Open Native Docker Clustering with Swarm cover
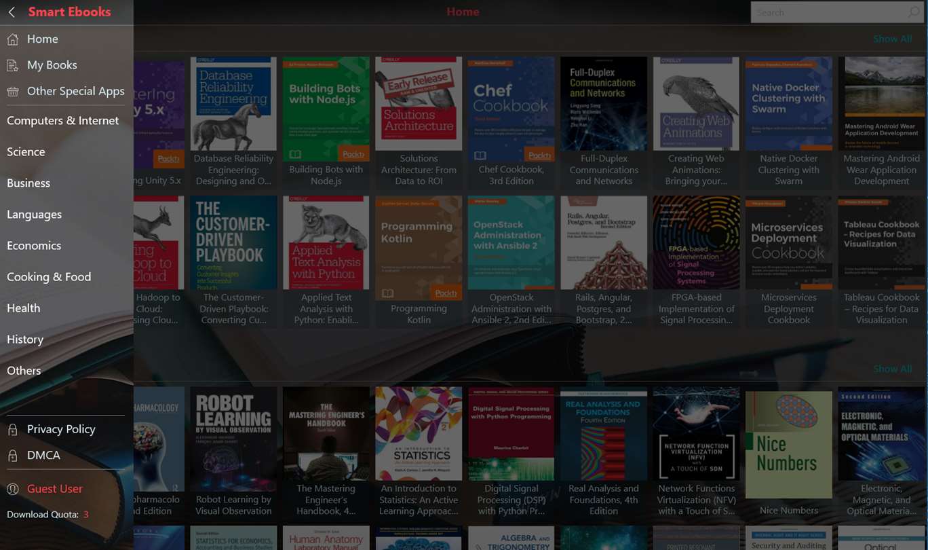928x550 pixels. click(x=789, y=104)
